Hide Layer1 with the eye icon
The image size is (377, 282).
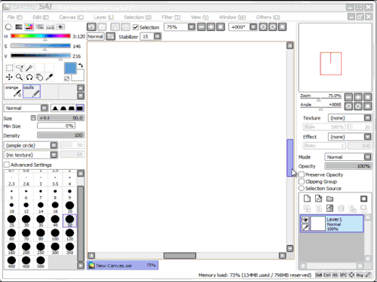pos(305,220)
